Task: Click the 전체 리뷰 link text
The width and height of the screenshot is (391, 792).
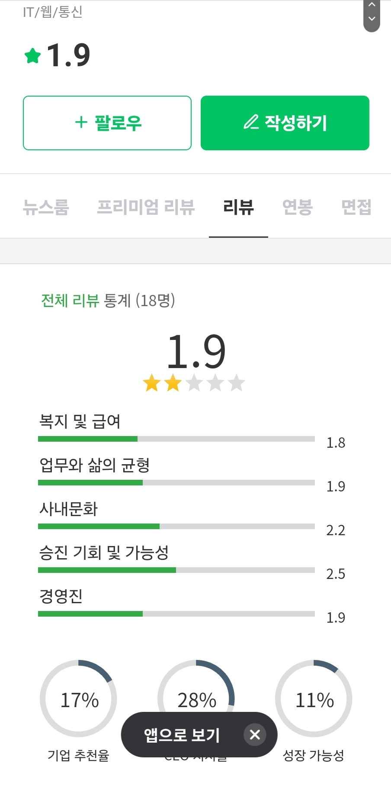Action: tap(70, 301)
